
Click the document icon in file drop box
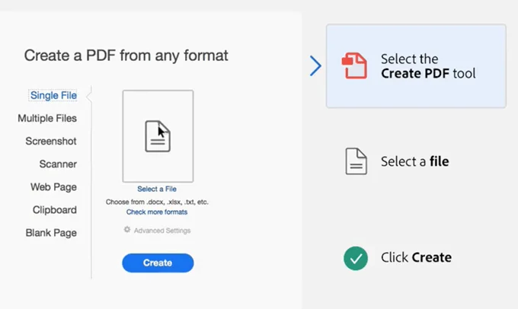click(158, 136)
